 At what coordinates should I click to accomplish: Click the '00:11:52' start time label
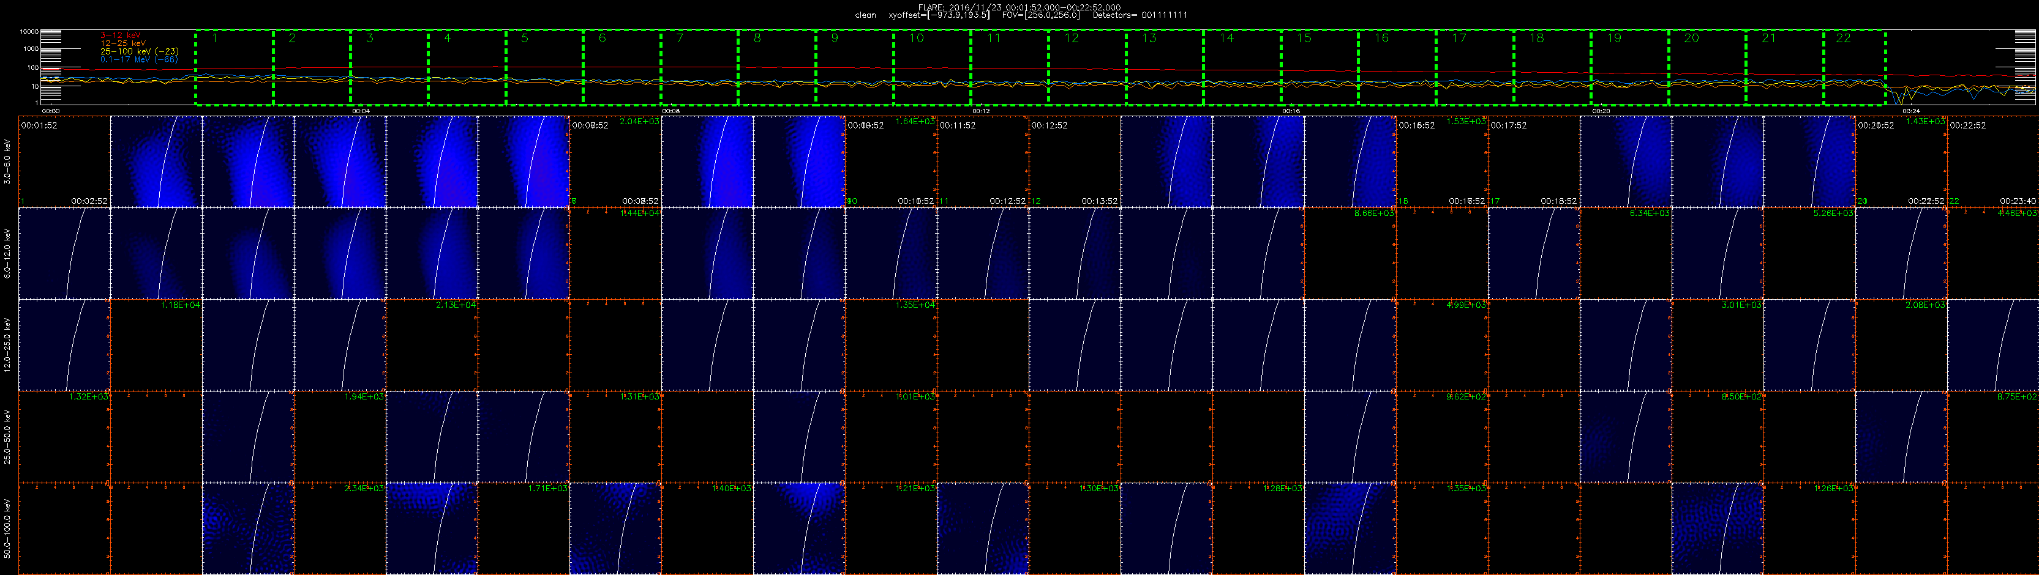pyautogui.click(x=957, y=125)
